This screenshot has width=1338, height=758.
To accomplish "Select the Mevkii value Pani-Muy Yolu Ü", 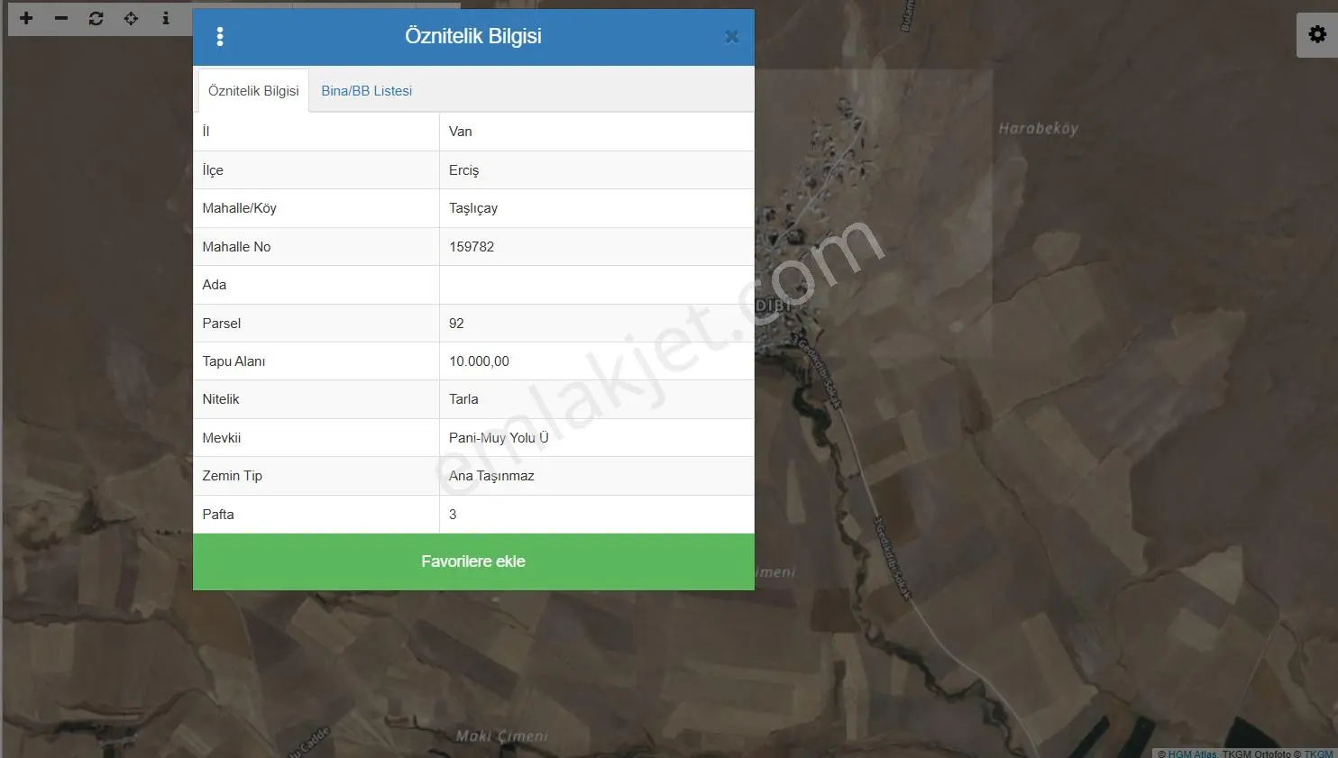I will pos(499,438).
